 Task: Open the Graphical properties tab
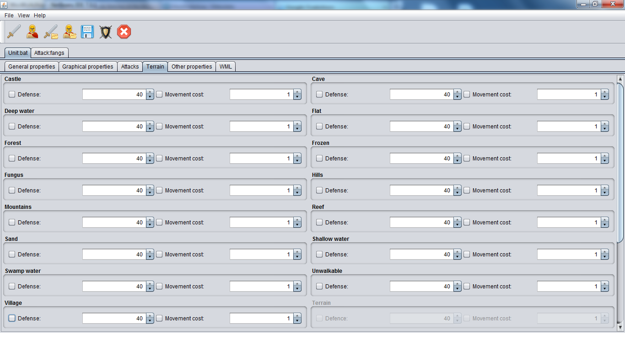click(88, 67)
